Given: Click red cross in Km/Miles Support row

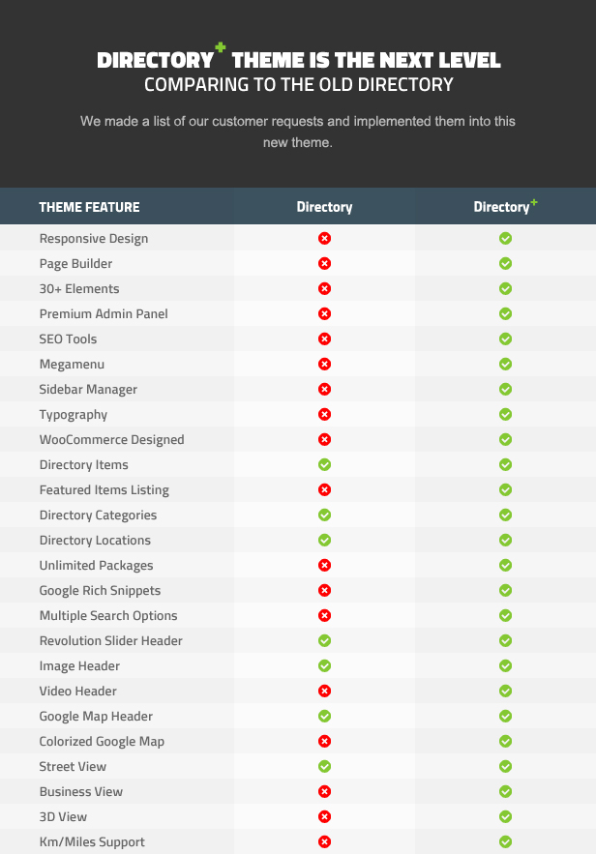Looking at the screenshot, I should click(325, 842).
